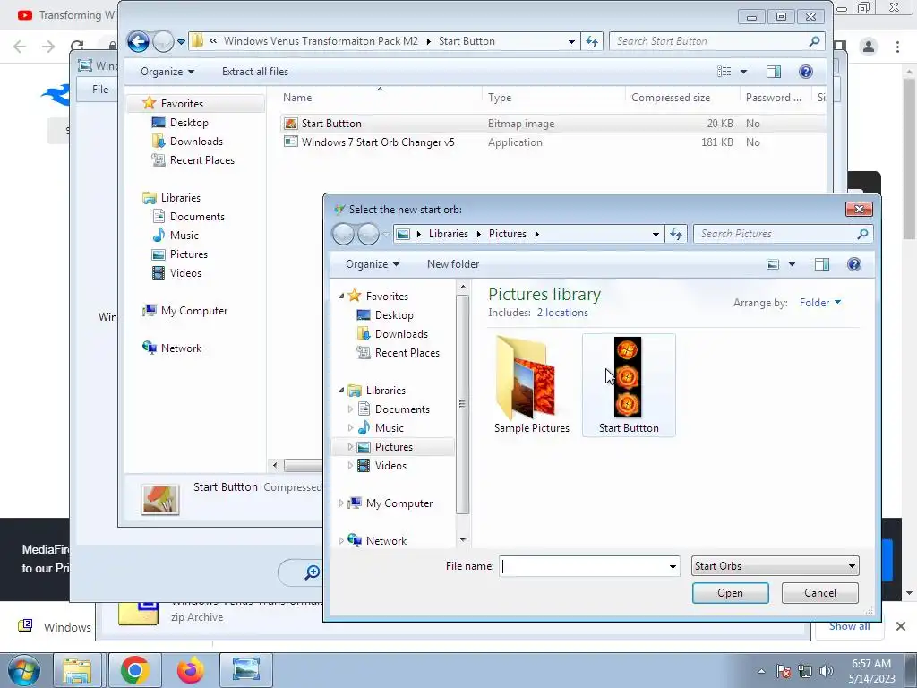Select My Computer in explorer sidebar
Viewport: 917px width, 688px height.
[193, 311]
